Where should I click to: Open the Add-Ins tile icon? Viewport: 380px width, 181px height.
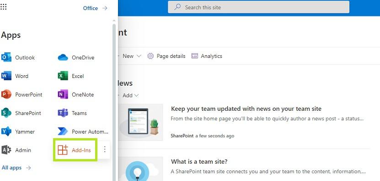pos(63,150)
